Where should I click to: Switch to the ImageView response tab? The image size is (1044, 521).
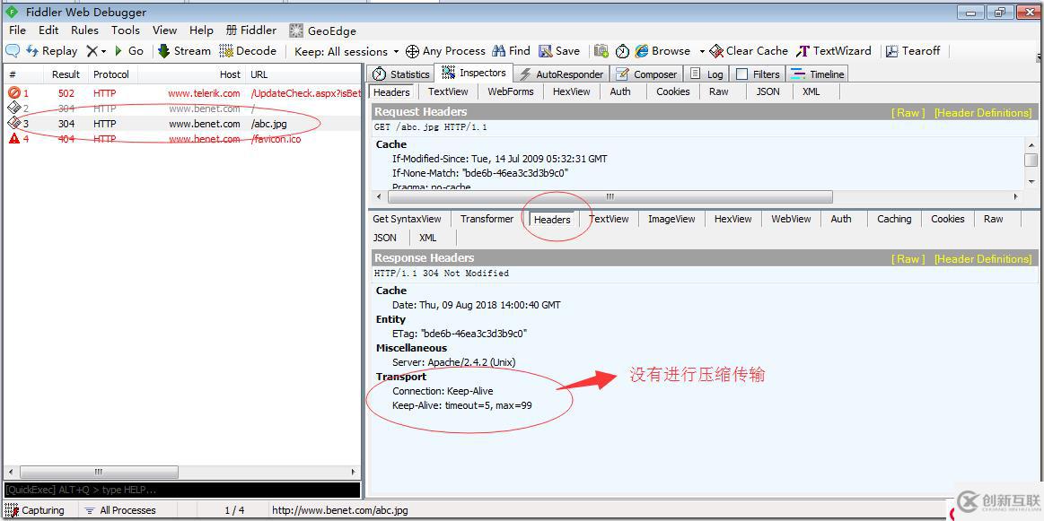point(671,219)
